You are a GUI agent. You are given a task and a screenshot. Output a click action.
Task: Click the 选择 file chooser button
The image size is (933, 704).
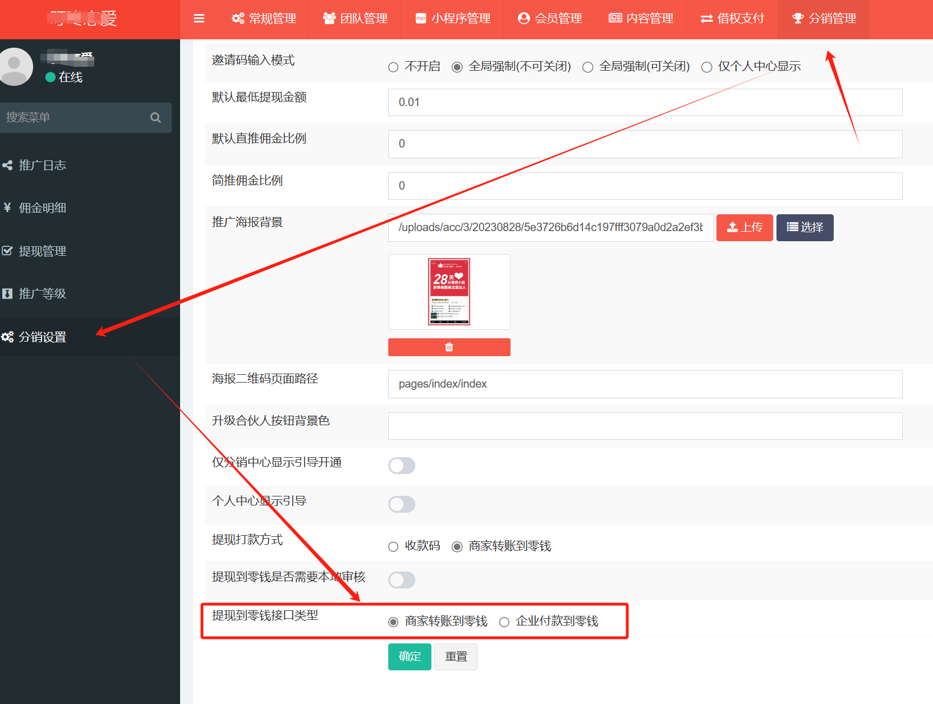pos(805,228)
